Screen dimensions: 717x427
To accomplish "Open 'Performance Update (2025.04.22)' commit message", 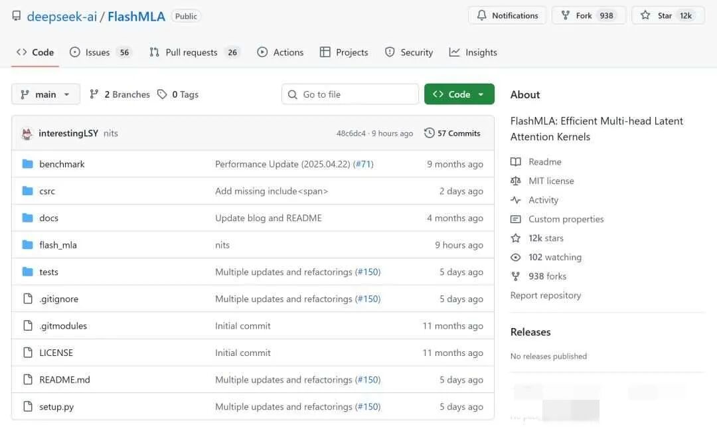I will [x=283, y=164].
